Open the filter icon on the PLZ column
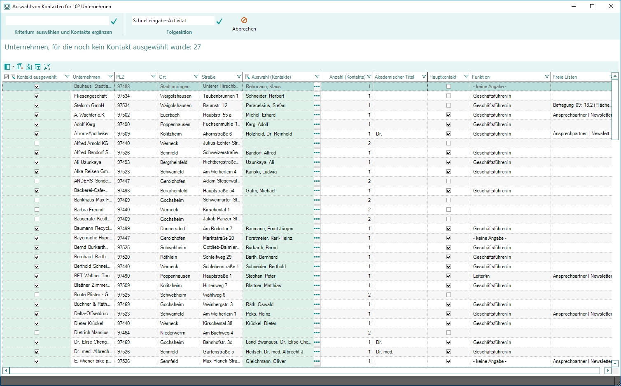Viewport: 621px width, 386px height. (x=153, y=77)
